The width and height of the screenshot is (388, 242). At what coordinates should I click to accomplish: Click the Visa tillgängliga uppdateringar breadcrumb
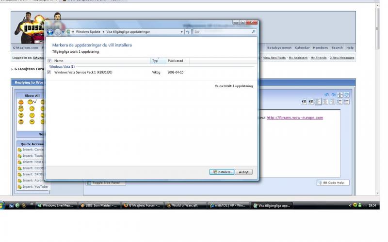(128, 32)
